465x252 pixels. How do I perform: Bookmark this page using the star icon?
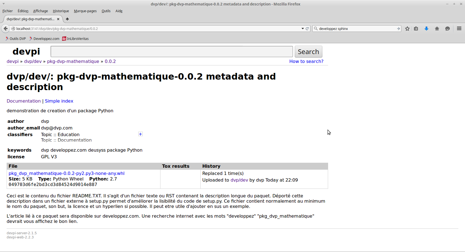click(x=407, y=29)
